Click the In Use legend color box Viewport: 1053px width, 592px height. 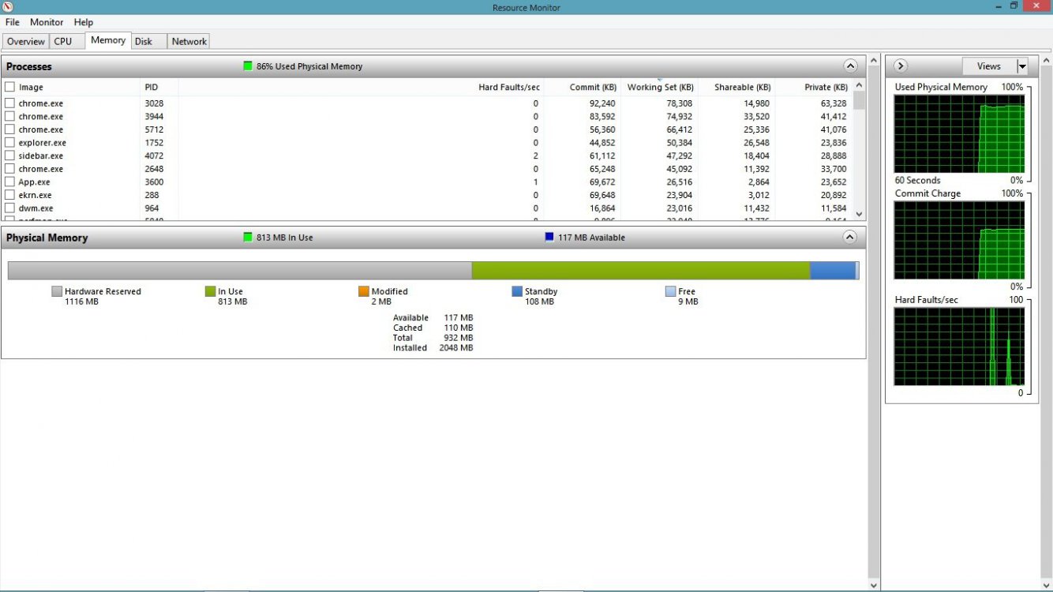coord(209,291)
